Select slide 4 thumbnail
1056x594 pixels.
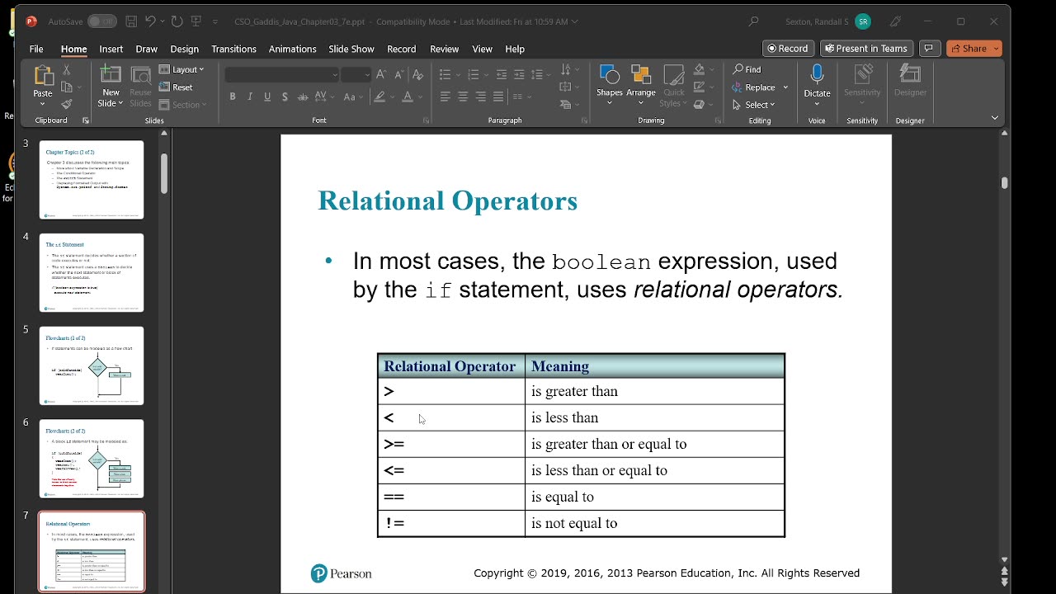coord(92,273)
